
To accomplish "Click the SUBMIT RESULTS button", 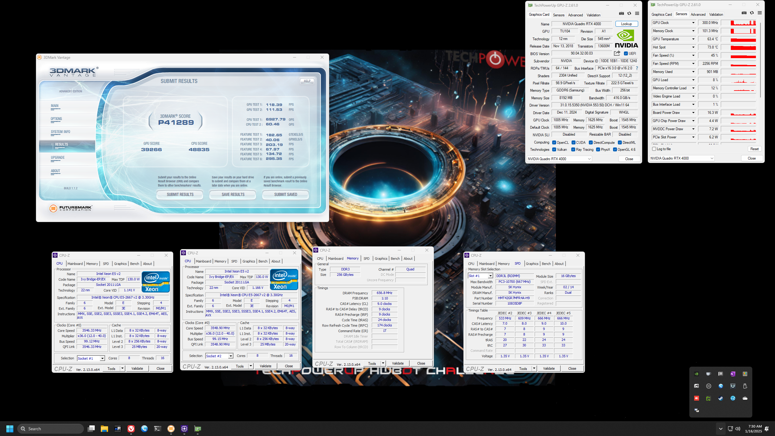I will tap(180, 194).
